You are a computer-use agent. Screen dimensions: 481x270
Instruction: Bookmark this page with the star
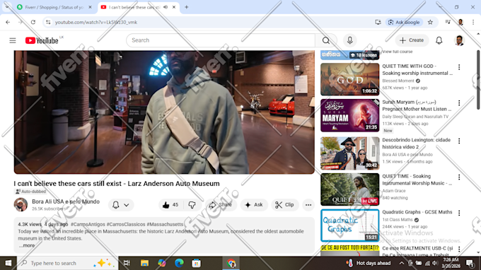430,22
